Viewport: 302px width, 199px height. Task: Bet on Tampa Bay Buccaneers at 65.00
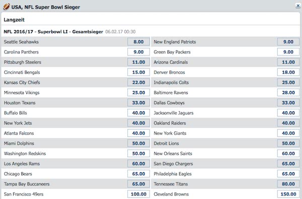(138, 184)
